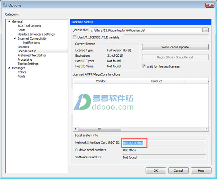The width and height of the screenshot is (217, 179).
Task: Click the C: drive serial number field
Action: point(164,150)
